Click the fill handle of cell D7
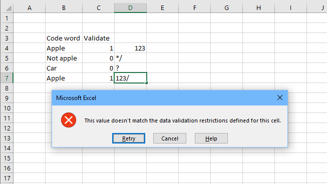327x184 pixels. (147, 83)
